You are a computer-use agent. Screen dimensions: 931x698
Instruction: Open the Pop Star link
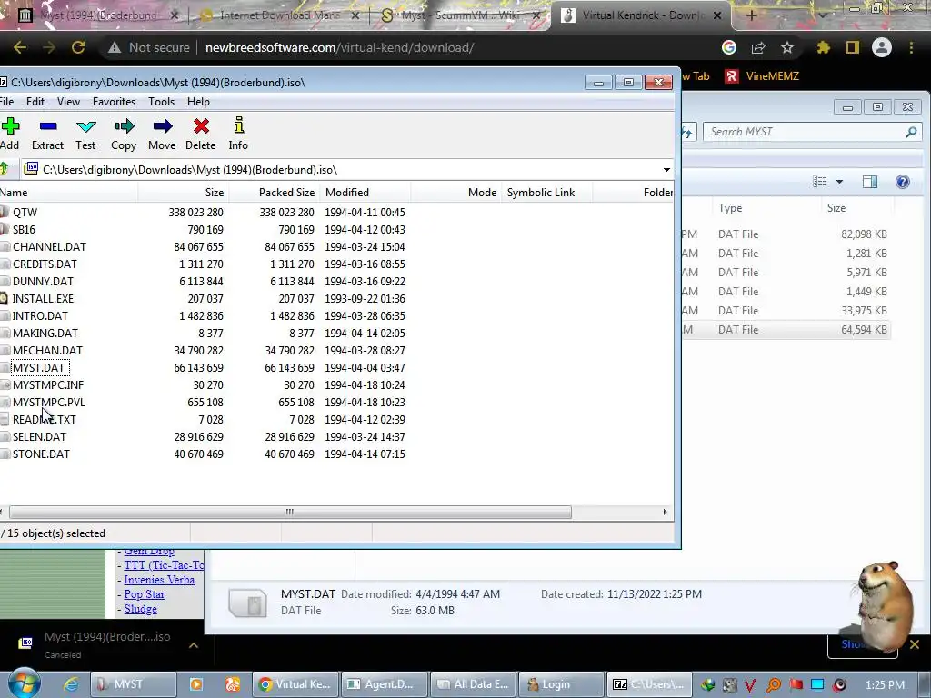tap(145, 594)
